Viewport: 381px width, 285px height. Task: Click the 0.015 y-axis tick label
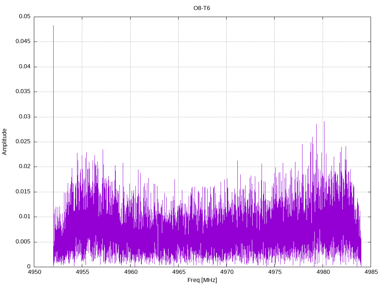pyautogui.click(x=23, y=192)
